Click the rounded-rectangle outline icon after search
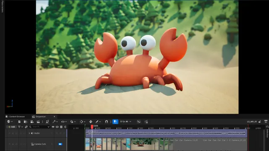This screenshot has height=151, width=269. (x=57, y=127)
